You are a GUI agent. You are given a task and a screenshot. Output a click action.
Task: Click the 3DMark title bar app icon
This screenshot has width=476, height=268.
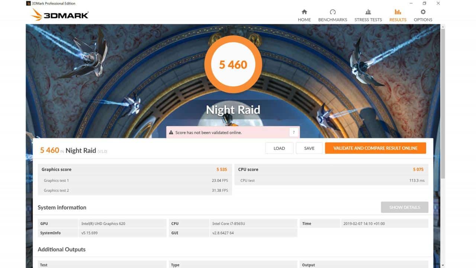click(x=29, y=3)
